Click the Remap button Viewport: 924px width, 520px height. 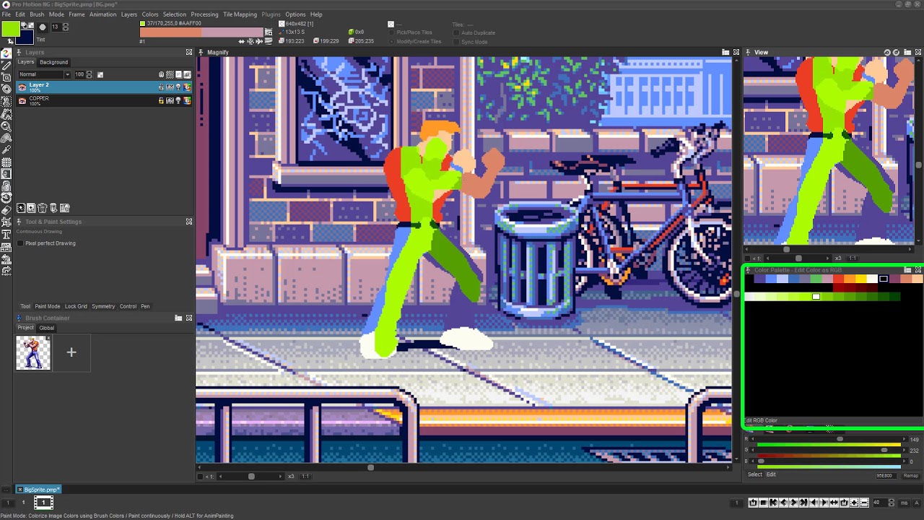pyautogui.click(x=911, y=475)
